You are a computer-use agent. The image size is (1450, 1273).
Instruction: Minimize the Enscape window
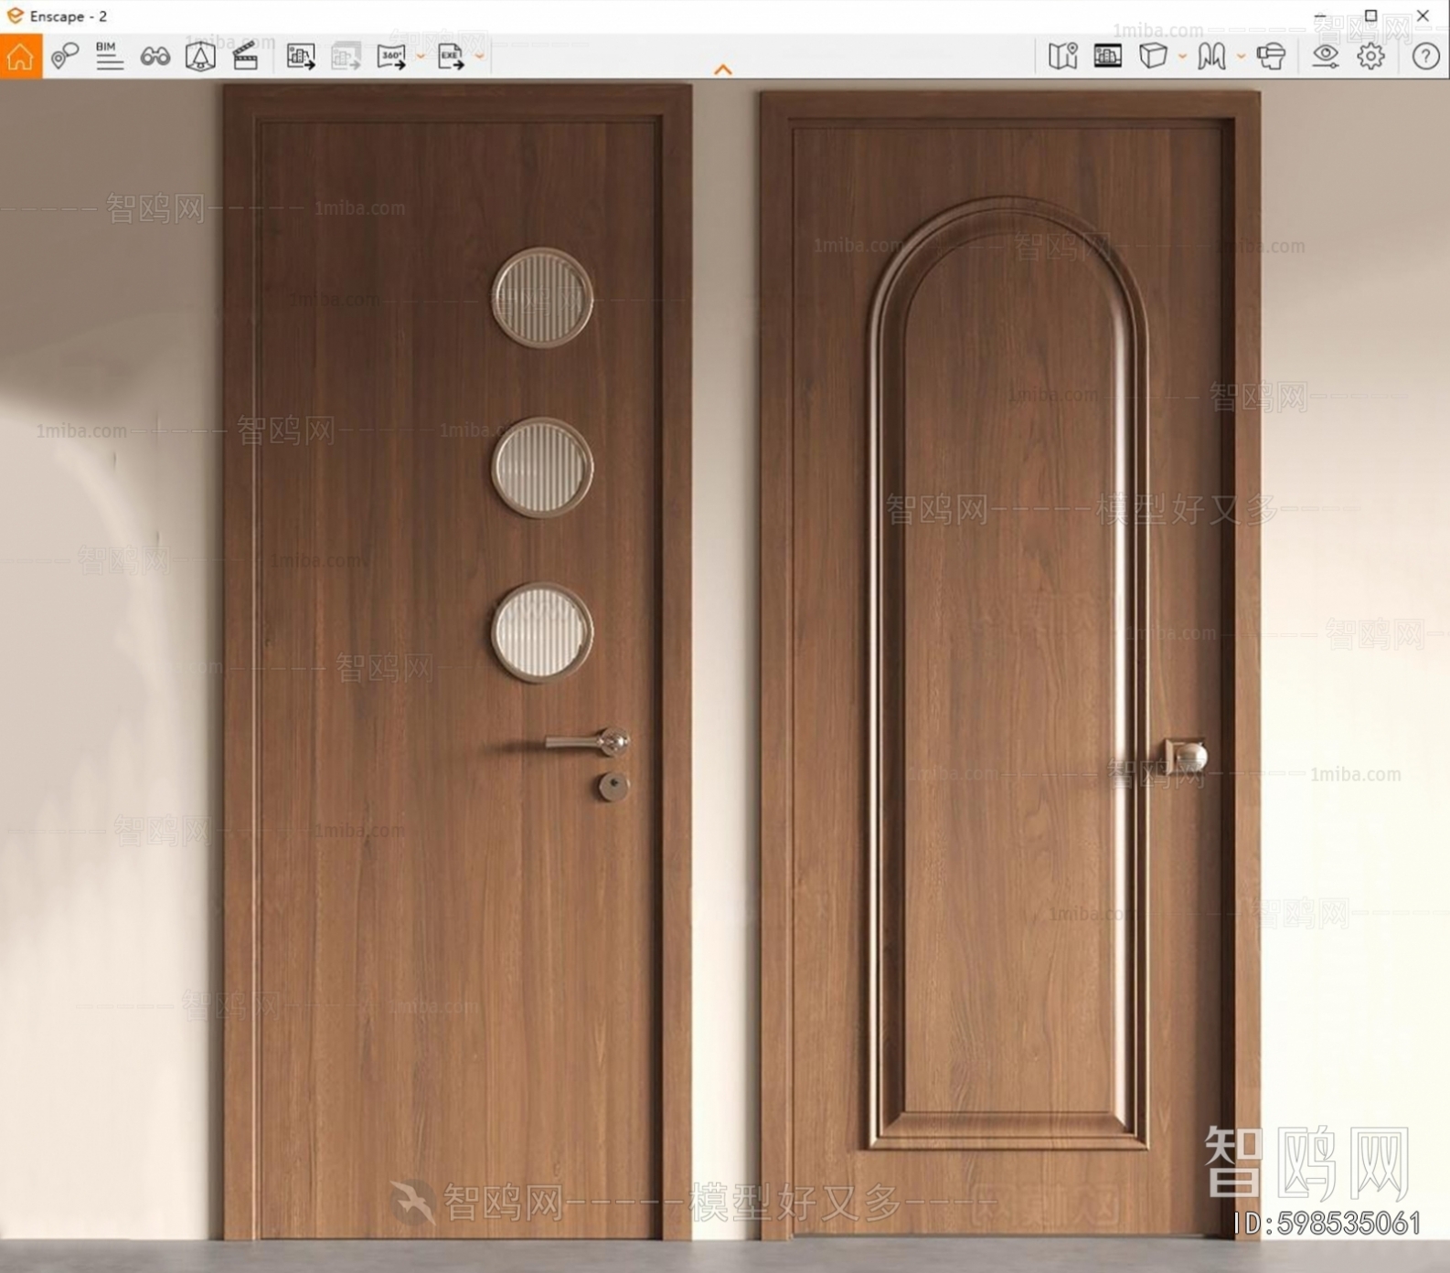[1319, 16]
